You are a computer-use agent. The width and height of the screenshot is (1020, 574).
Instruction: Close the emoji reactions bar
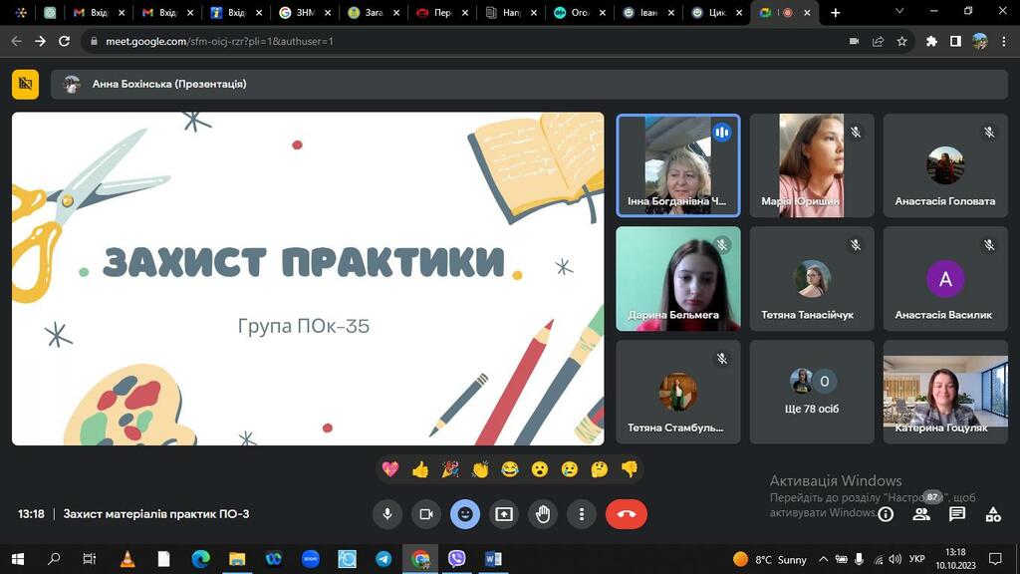tap(464, 514)
